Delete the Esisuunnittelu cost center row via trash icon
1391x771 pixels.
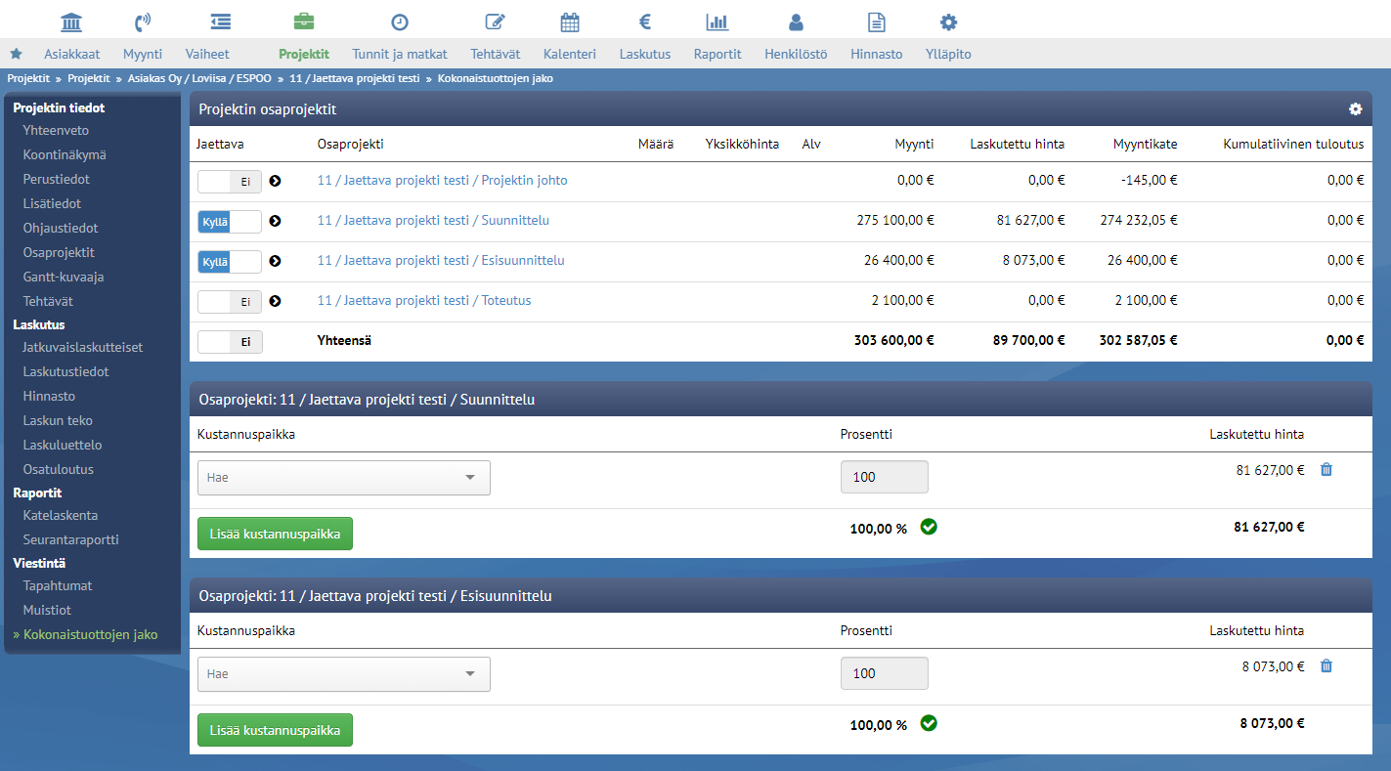click(x=1326, y=666)
